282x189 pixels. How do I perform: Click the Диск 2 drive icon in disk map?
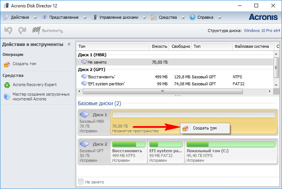pyautogui.click(x=84, y=144)
